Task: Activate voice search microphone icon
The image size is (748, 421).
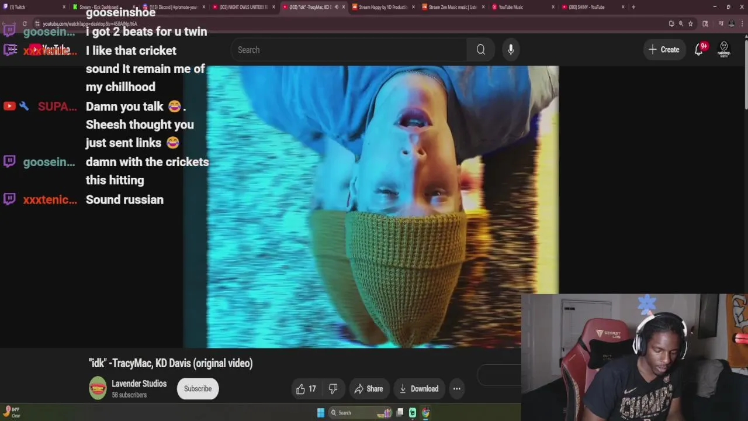Action: click(x=511, y=50)
